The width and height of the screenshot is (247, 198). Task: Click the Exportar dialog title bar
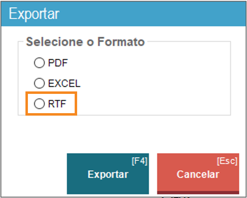[x=123, y=14]
